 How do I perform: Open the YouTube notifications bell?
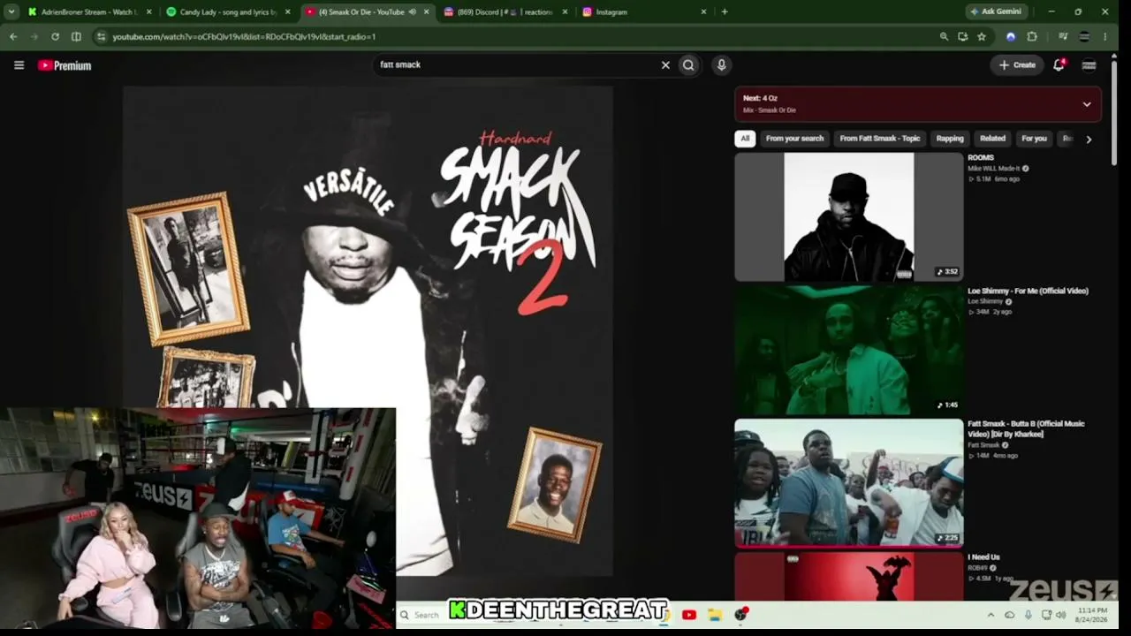(1059, 64)
